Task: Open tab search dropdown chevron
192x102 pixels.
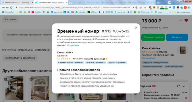Action: point(169,2)
